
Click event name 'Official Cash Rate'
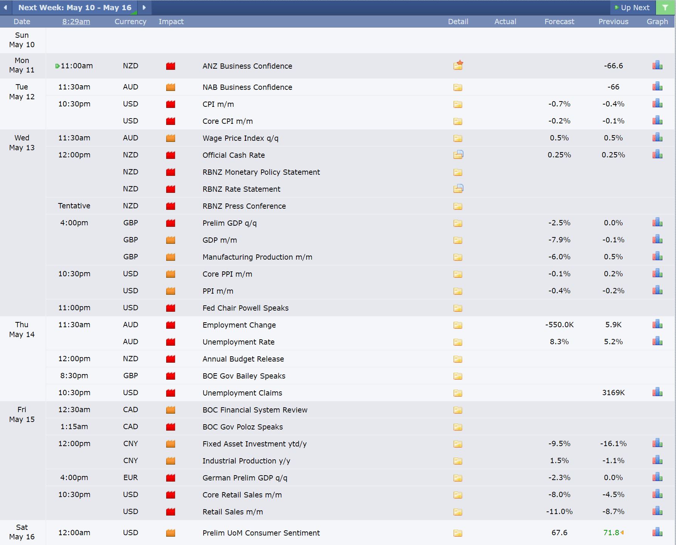point(233,155)
